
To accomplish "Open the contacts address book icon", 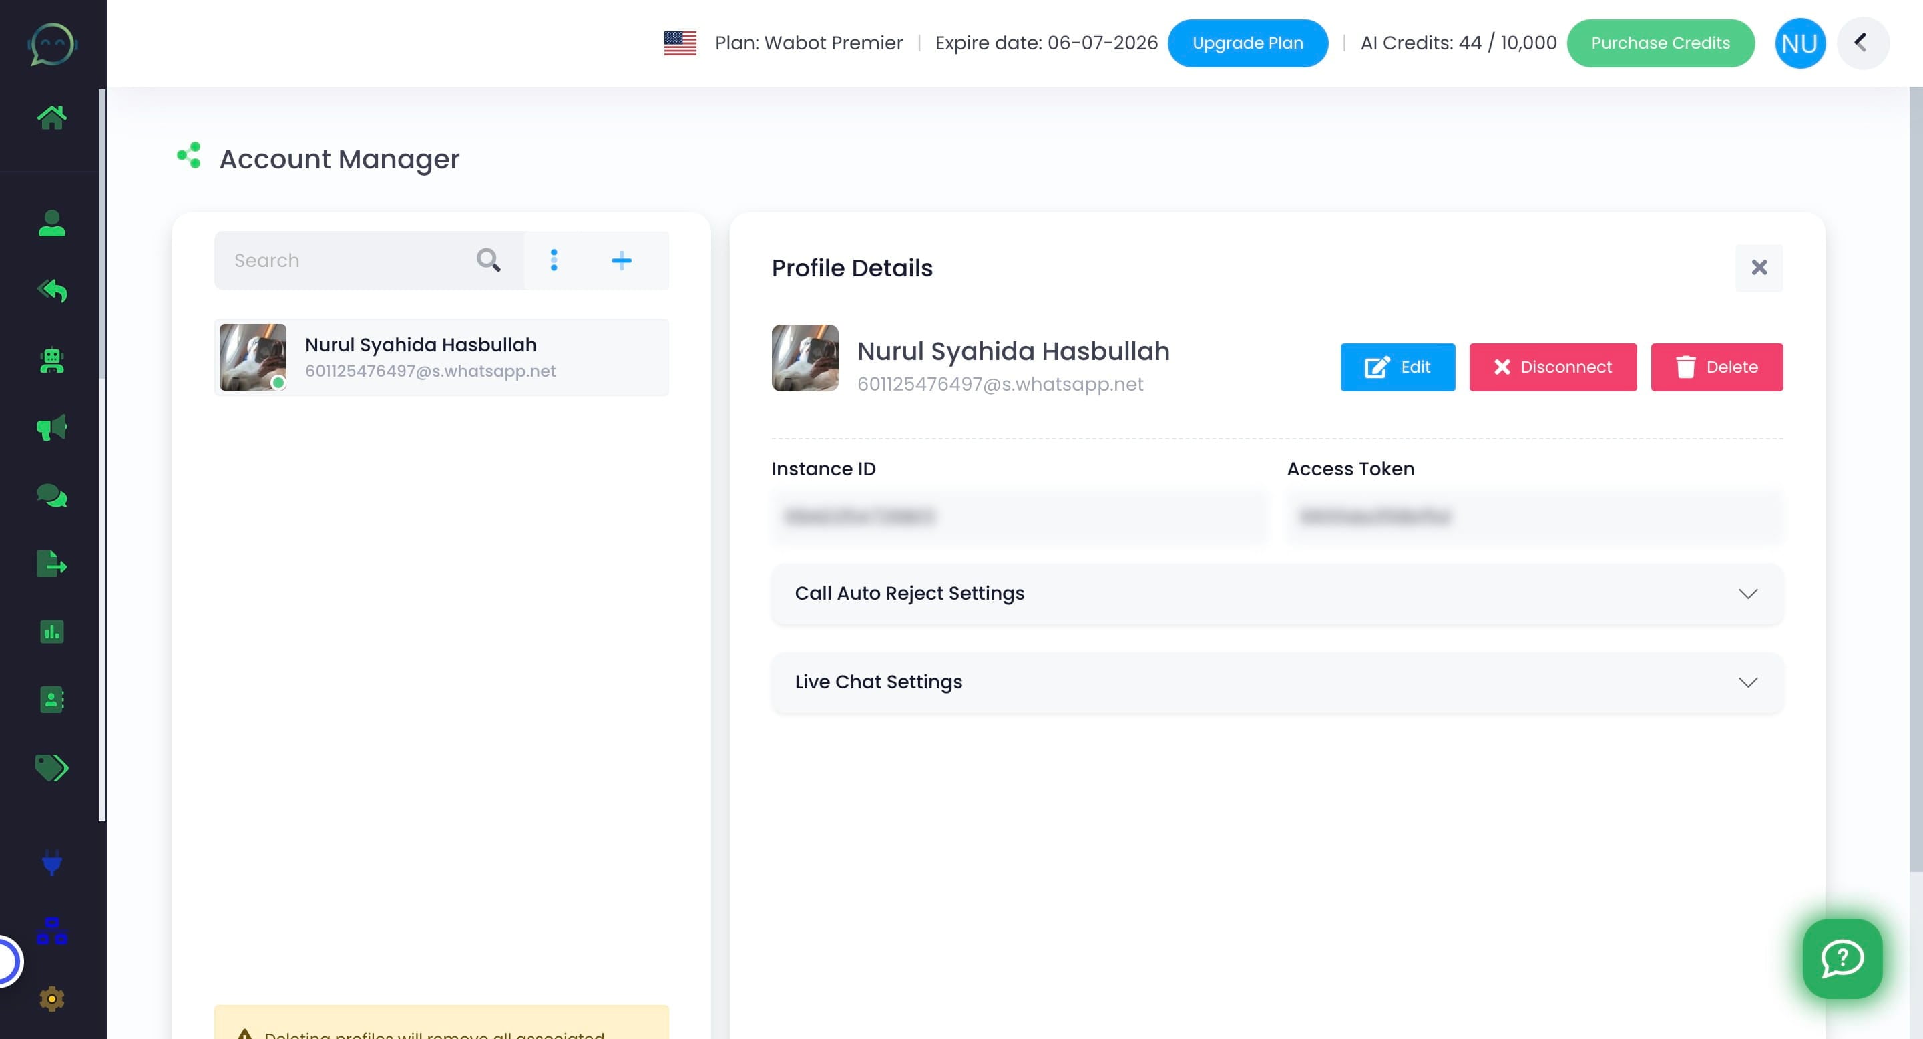I will coord(51,700).
